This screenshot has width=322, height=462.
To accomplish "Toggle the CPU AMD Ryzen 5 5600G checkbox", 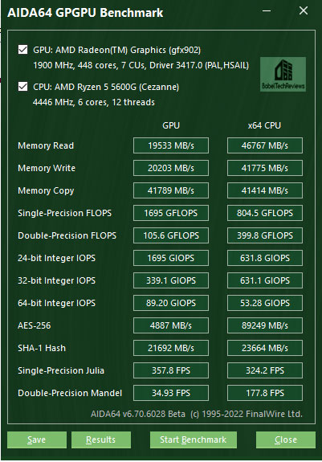I will pyautogui.click(x=23, y=87).
